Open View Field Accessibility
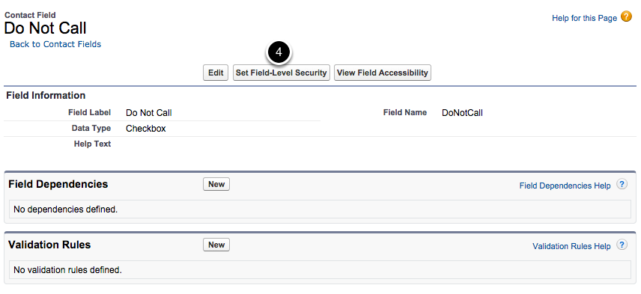 coord(382,73)
